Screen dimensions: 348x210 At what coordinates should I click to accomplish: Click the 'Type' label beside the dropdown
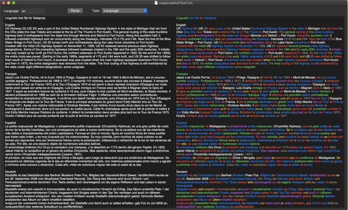point(96,11)
